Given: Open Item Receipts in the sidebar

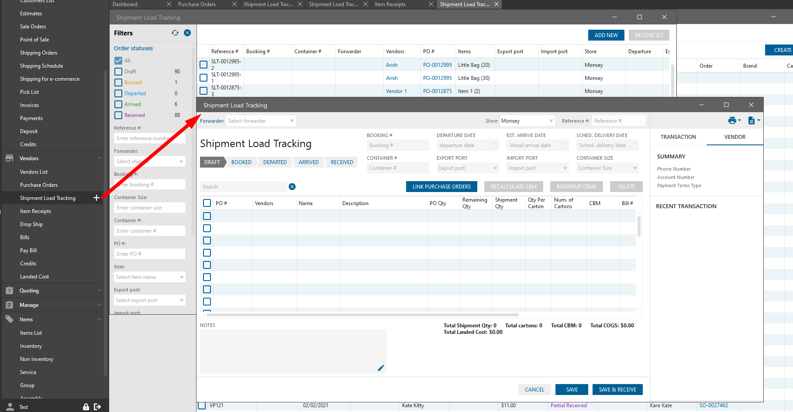Looking at the screenshot, I should pyautogui.click(x=35, y=211).
